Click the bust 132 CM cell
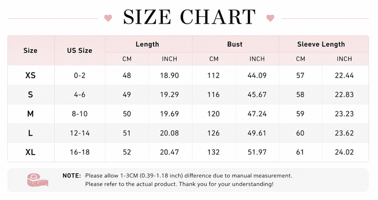Image resolution: width=378 pixels, height=200 pixels. pyautogui.click(x=214, y=152)
